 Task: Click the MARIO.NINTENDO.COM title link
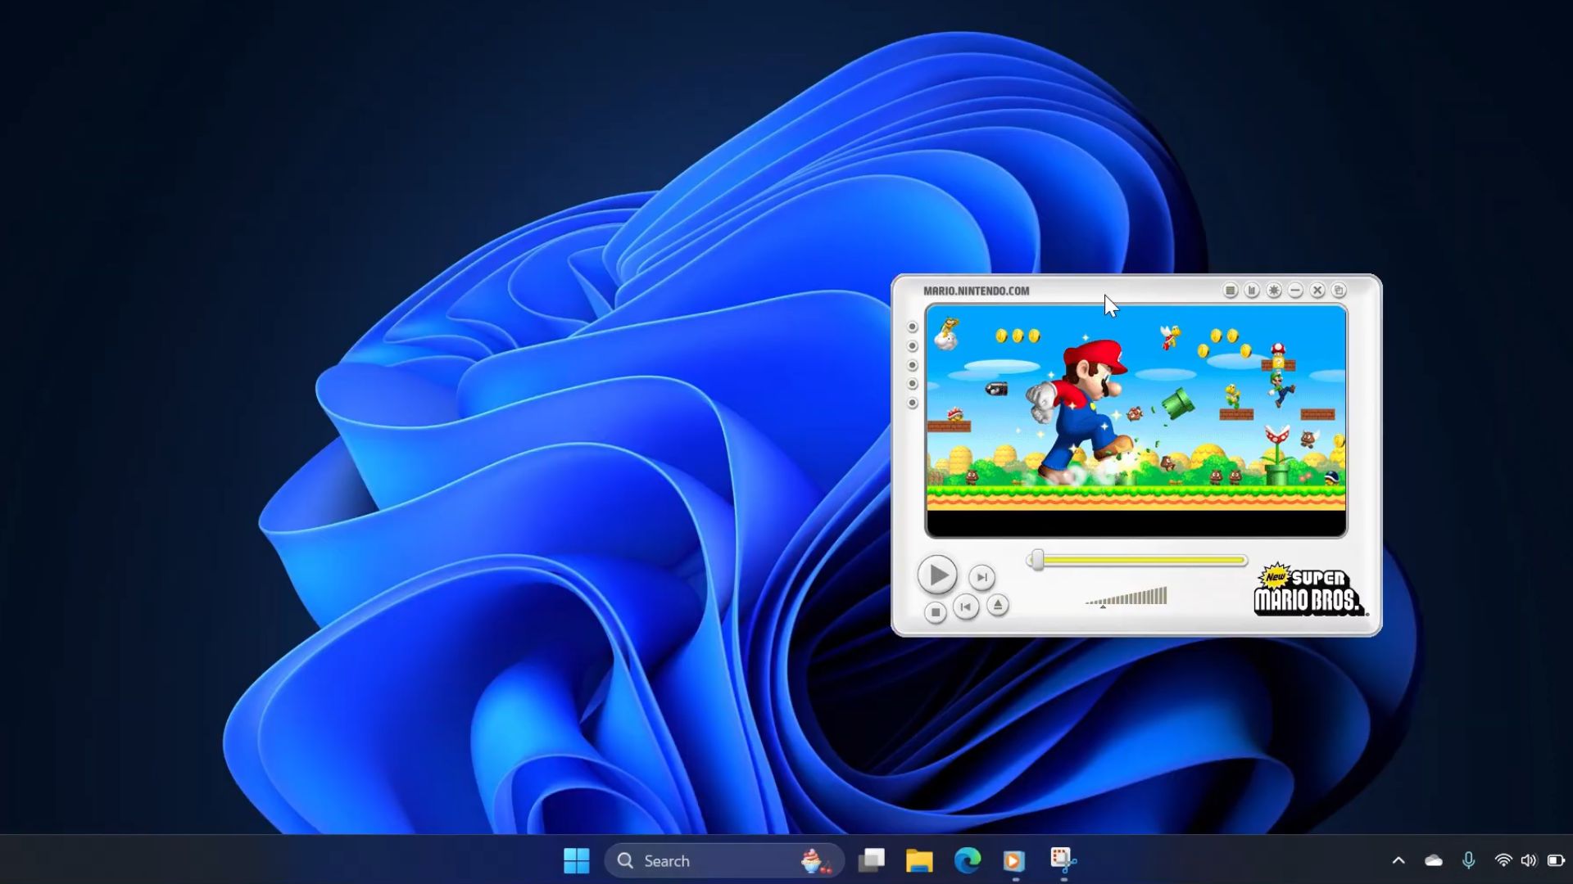976,291
